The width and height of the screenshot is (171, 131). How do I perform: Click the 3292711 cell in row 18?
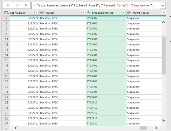tap(25, 76)
